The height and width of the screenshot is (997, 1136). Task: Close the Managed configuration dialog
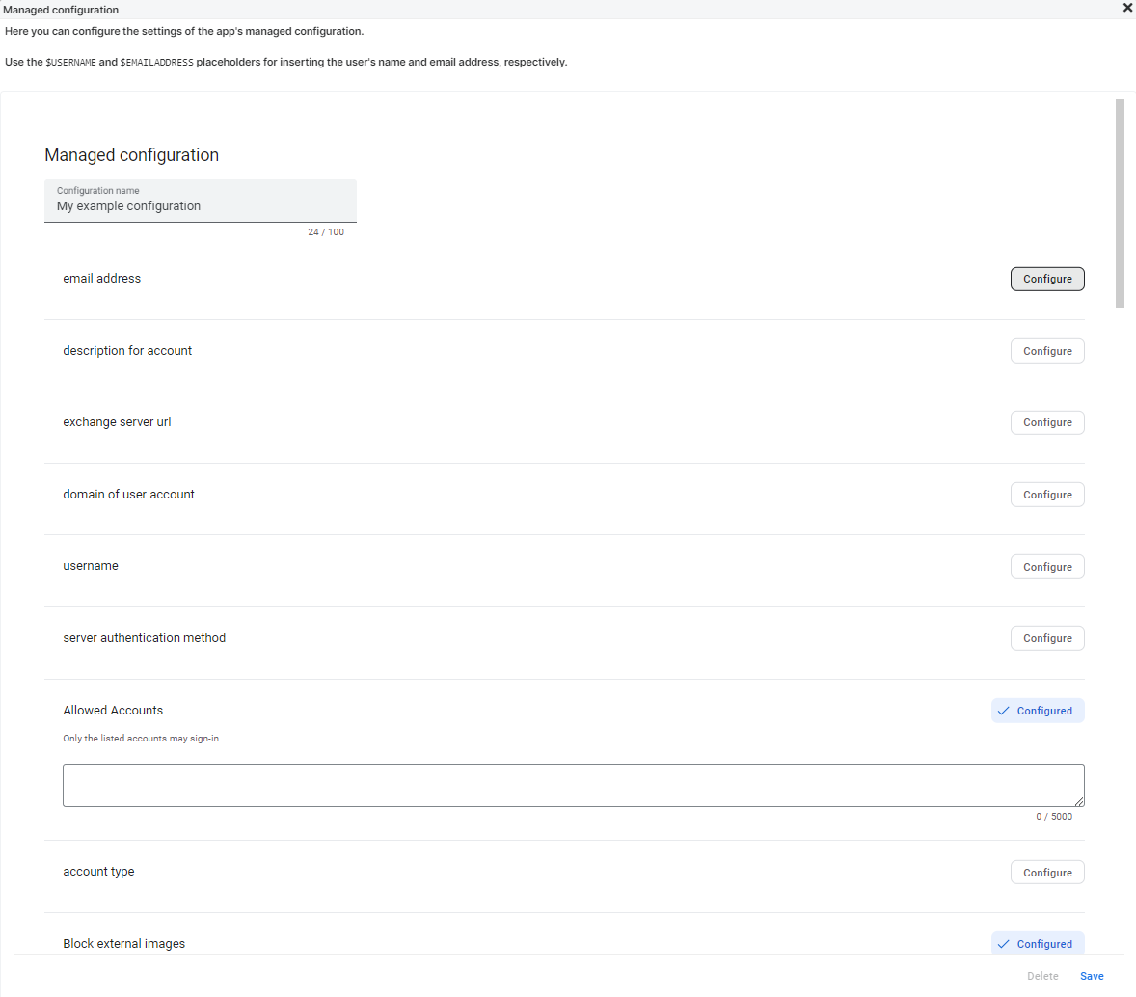(x=1127, y=9)
